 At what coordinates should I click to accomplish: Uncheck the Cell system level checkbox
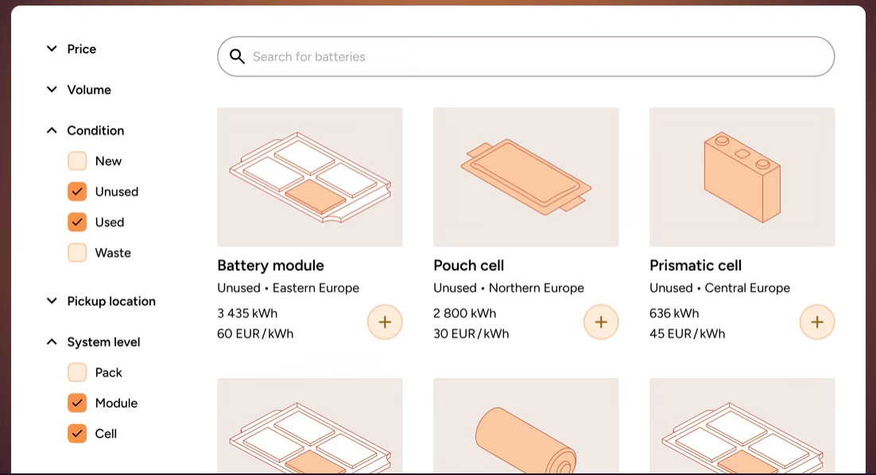[77, 434]
